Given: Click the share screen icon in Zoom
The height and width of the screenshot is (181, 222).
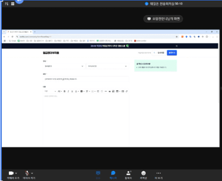Looking at the screenshot, I should point(98,175).
